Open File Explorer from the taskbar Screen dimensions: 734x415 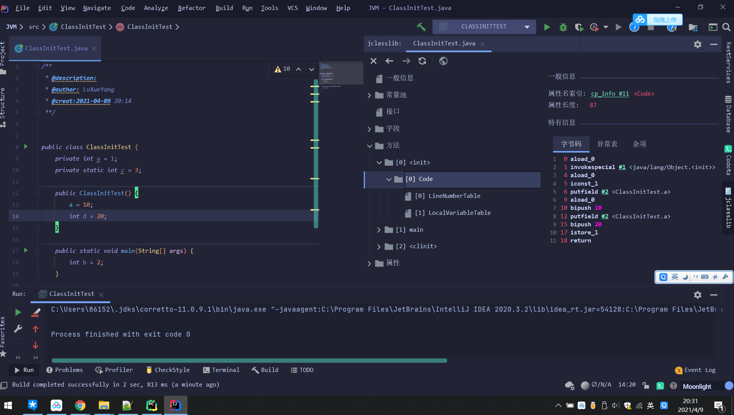coord(104,405)
